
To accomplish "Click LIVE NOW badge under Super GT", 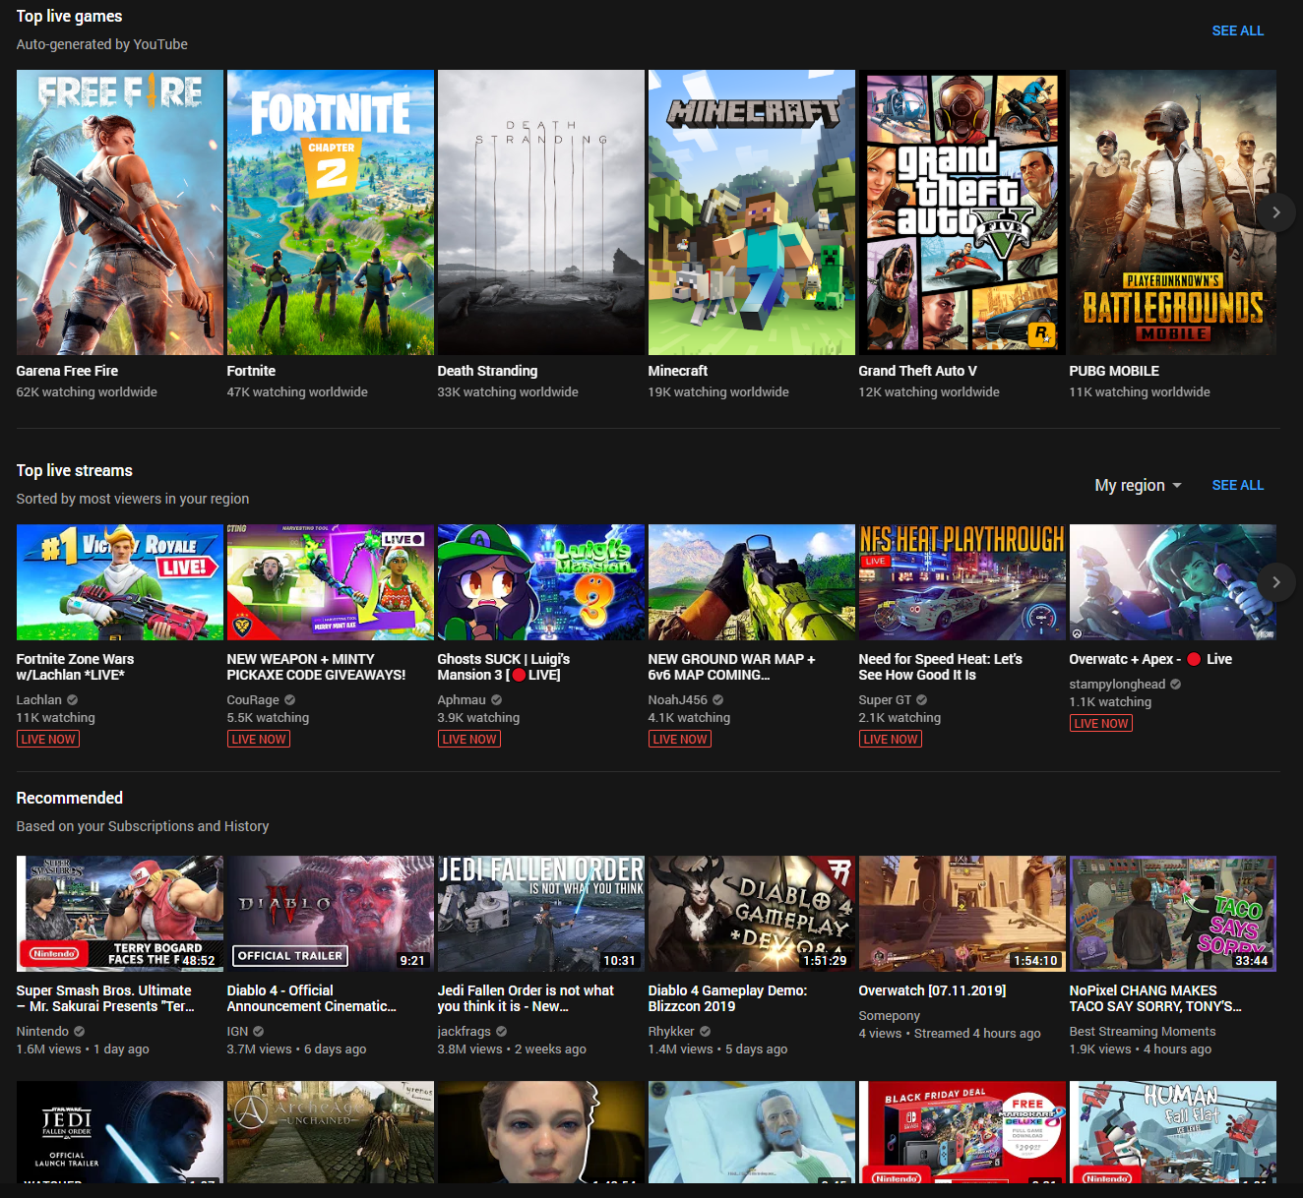I will click(891, 739).
